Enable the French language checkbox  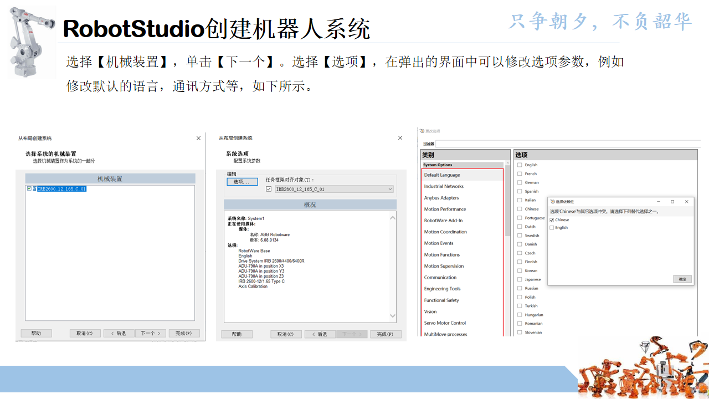pyautogui.click(x=521, y=173)
